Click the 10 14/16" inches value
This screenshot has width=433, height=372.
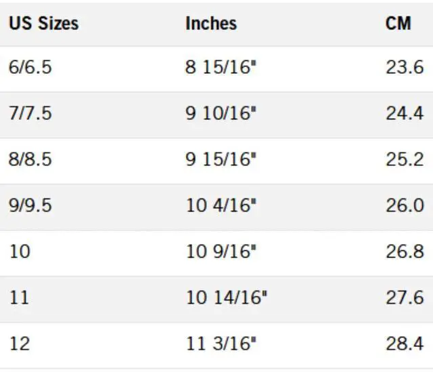(227, 297)
